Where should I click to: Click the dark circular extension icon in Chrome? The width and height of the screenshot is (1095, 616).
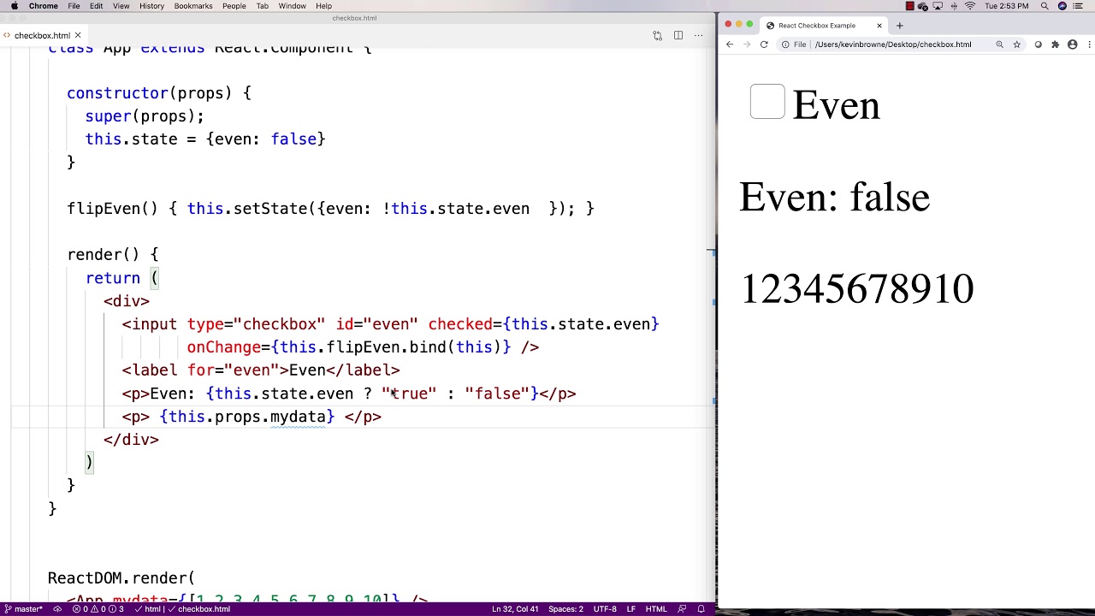1038,44
